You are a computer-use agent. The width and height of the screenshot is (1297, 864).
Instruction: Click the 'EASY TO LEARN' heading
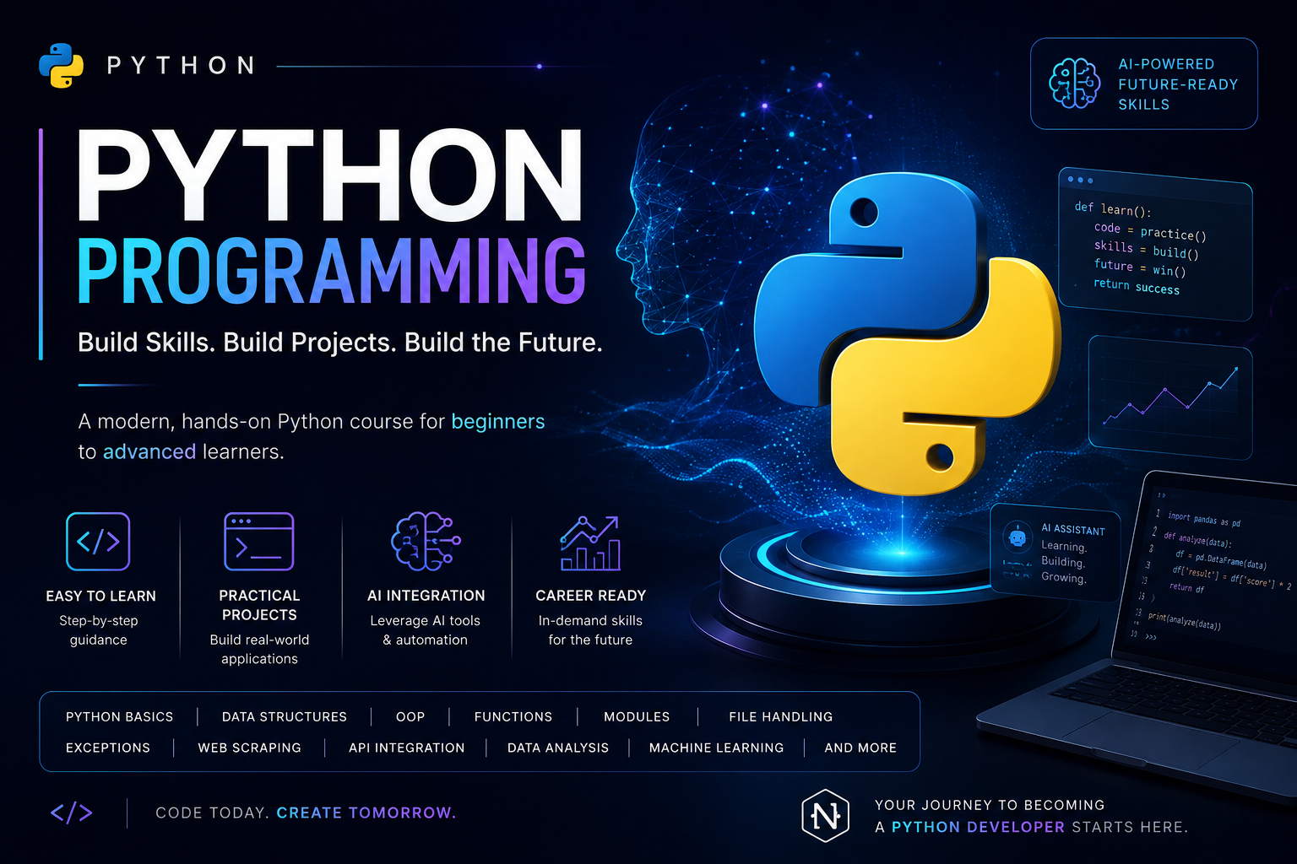[x=101, y=597]
